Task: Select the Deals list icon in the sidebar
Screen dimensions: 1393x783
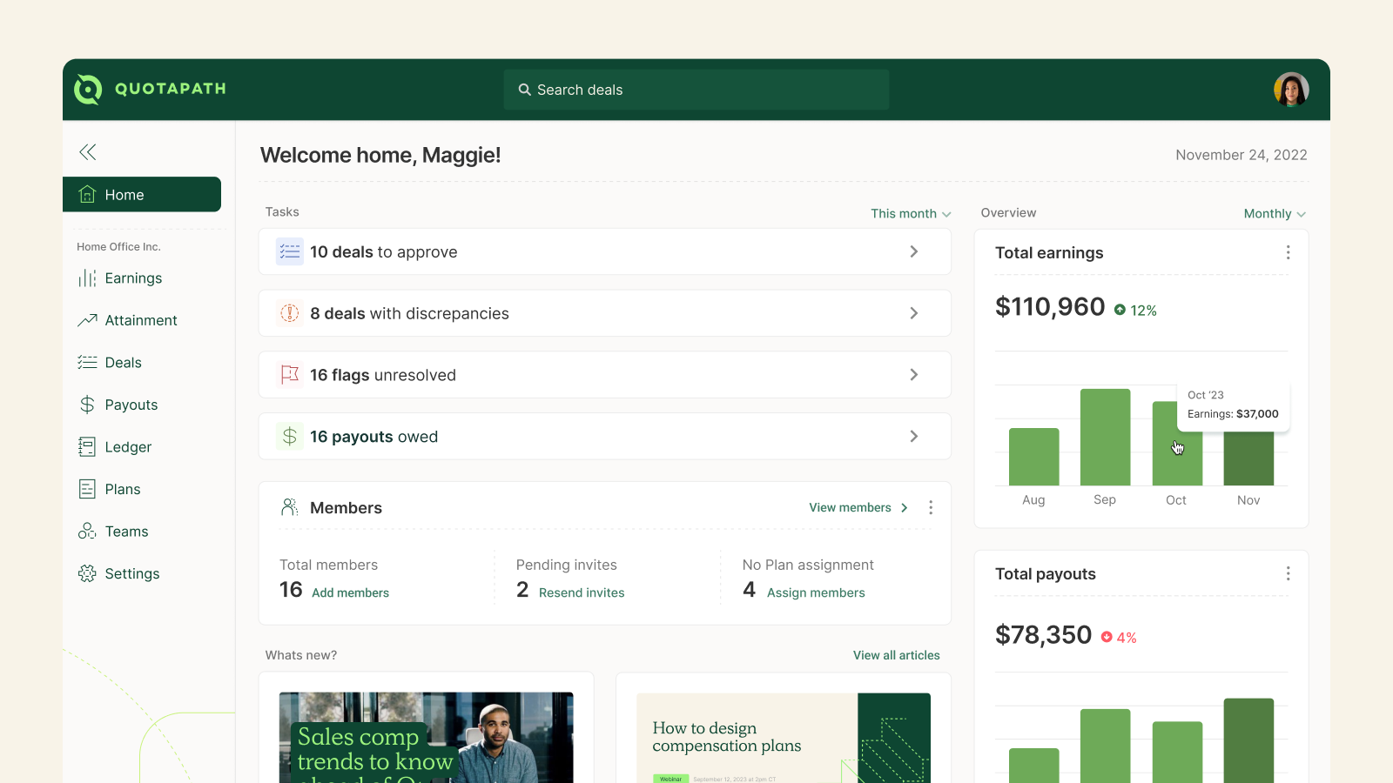Action: tap(87, 362)
